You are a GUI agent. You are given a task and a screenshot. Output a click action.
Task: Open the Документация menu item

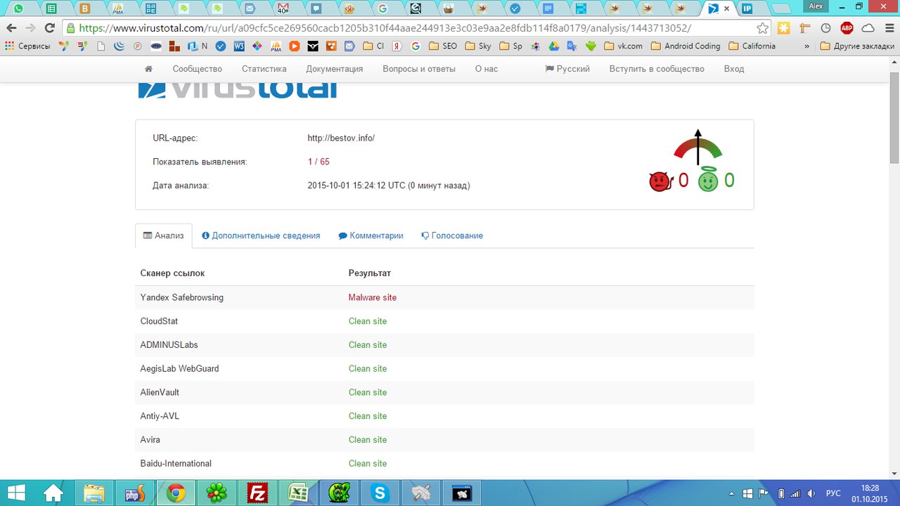click(x=335, y=69)
